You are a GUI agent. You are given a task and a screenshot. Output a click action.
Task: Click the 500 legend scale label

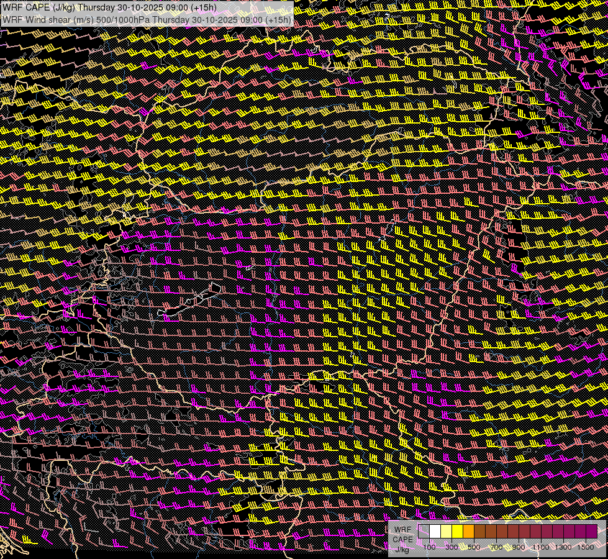coord(474,547)
